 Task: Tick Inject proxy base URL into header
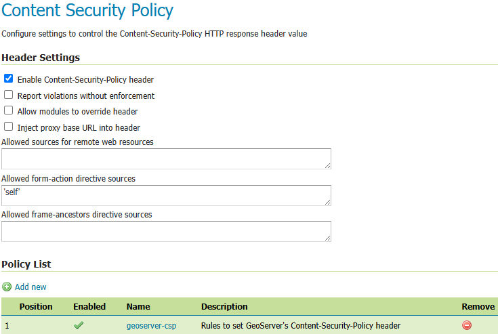(x=9, y=127)
